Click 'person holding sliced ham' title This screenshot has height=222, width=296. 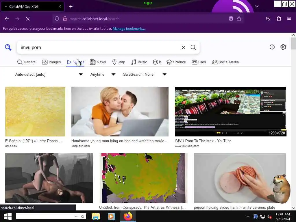[234, 208]
